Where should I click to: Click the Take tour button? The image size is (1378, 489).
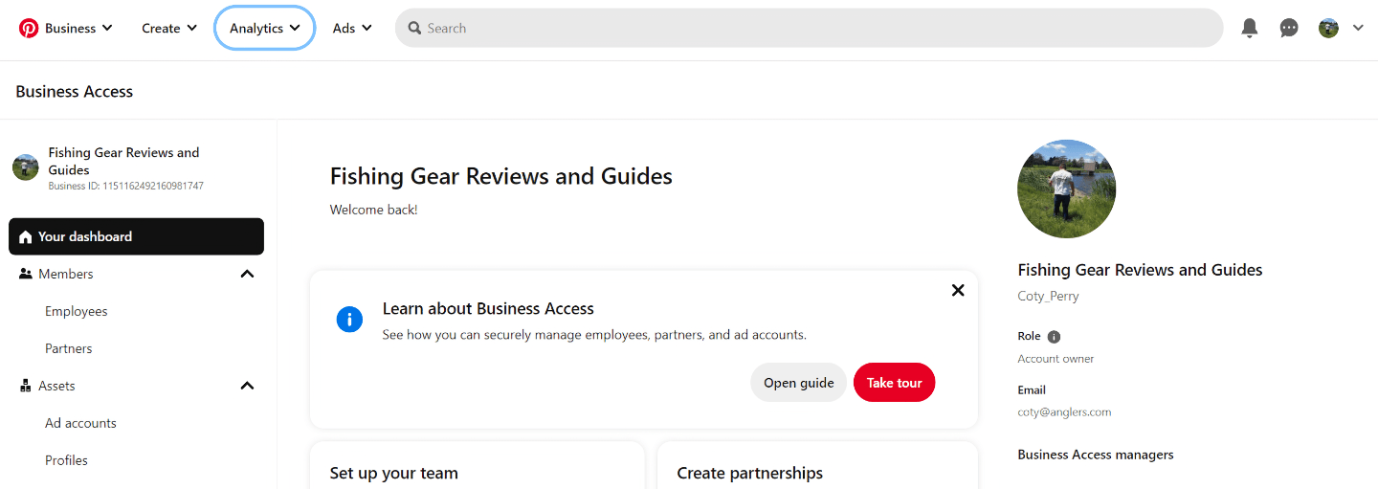894,383
